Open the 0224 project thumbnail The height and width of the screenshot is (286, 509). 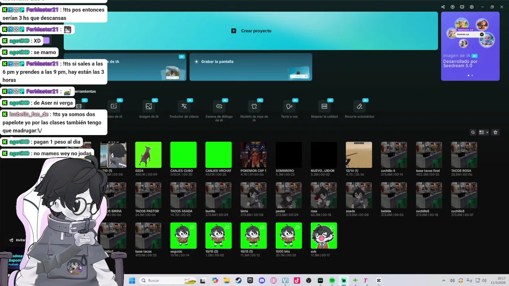pos(148,155)
